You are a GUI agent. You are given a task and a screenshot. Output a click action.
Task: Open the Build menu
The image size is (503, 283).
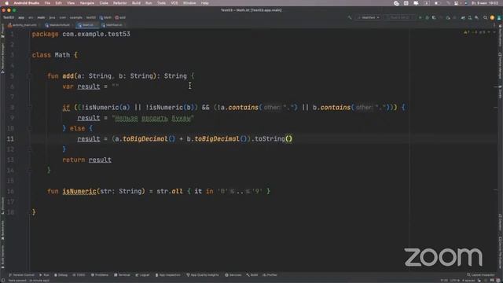pyautogui.click(x=136, y=3)
